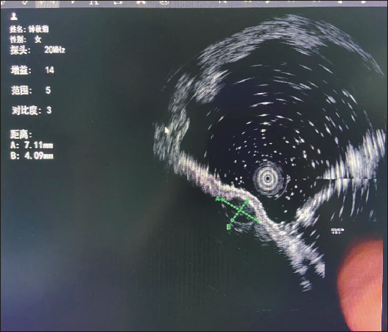Click the red delete X toolbar icon
The height and width of the screenshot is (332, 388).
tap(141, 1)
